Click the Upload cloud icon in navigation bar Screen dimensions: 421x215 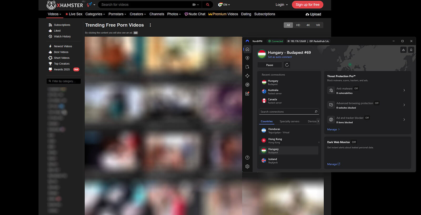(x=307, y=14)
